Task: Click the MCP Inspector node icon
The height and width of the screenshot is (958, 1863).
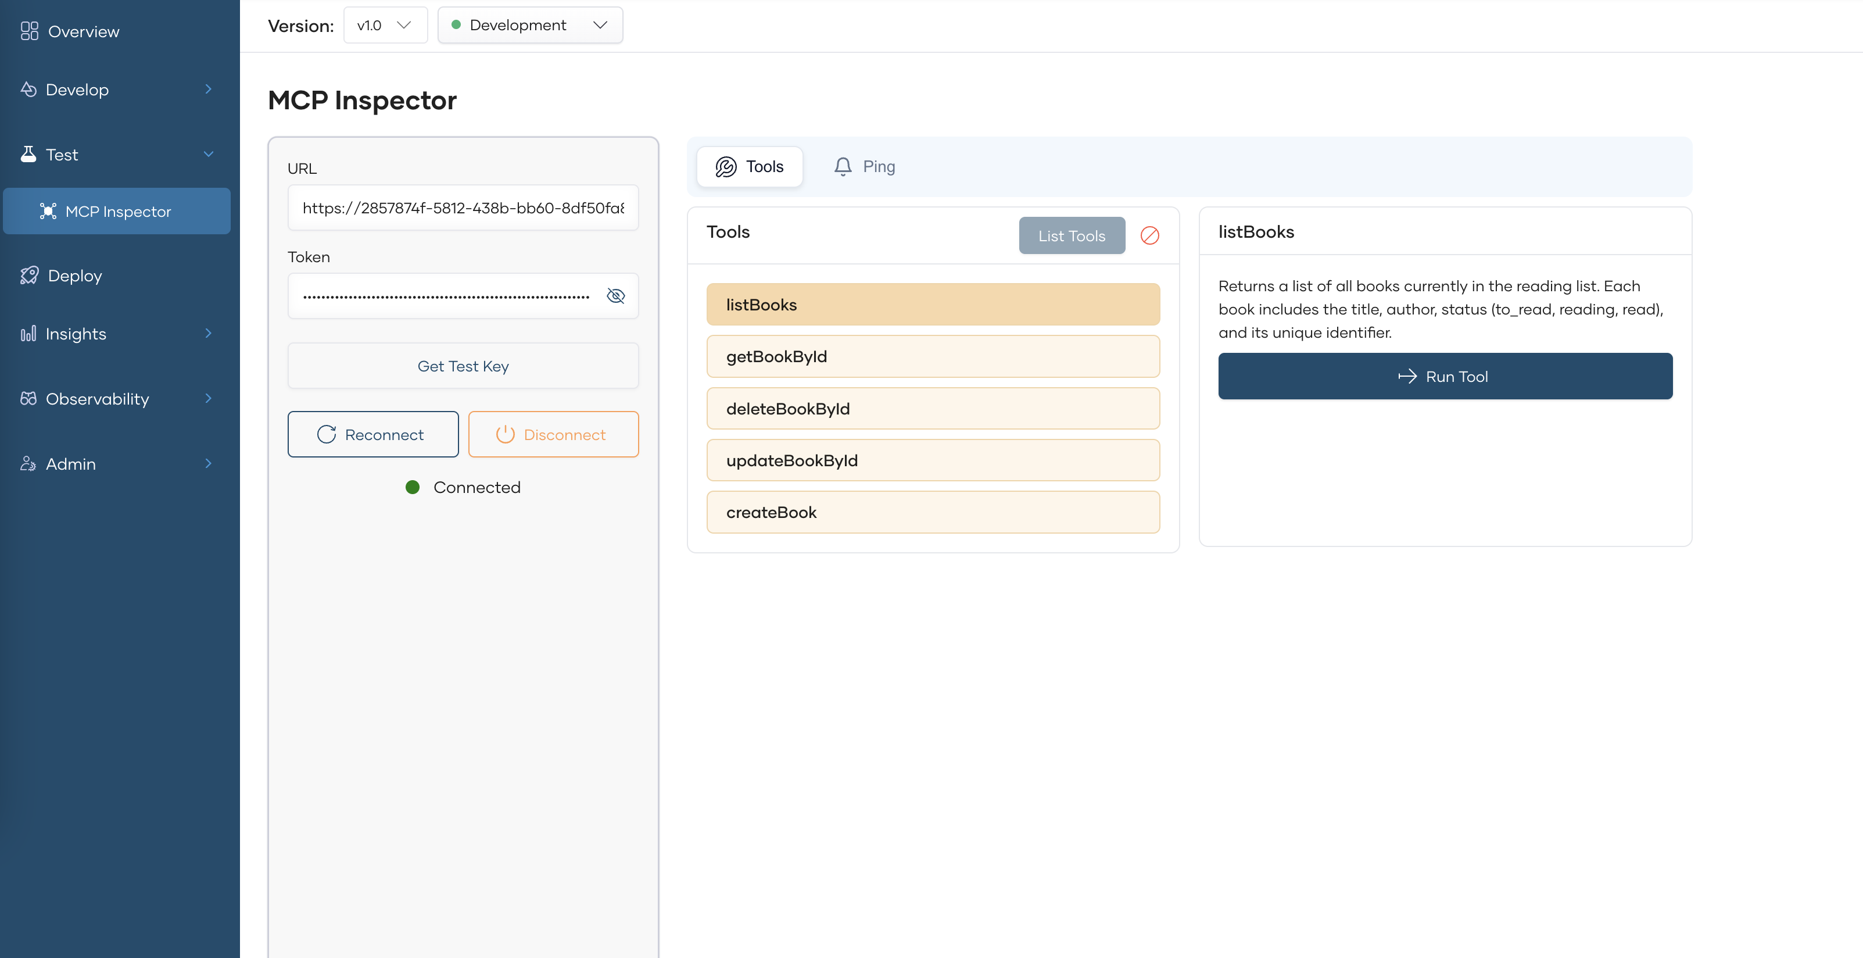Action: (48, 211)
